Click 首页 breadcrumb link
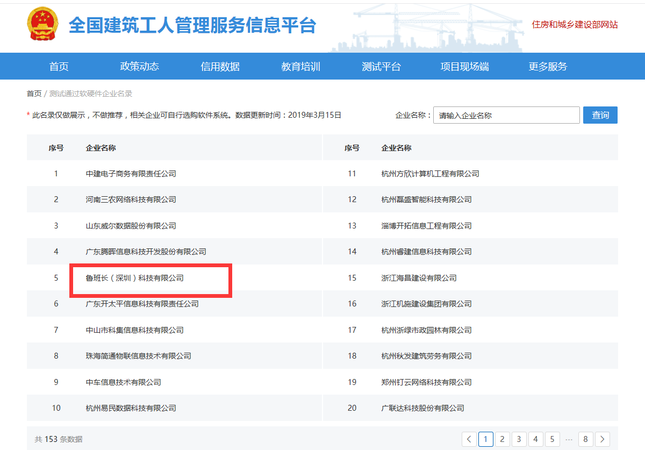Viewport: 645px width, 450px height. [34, 94]
